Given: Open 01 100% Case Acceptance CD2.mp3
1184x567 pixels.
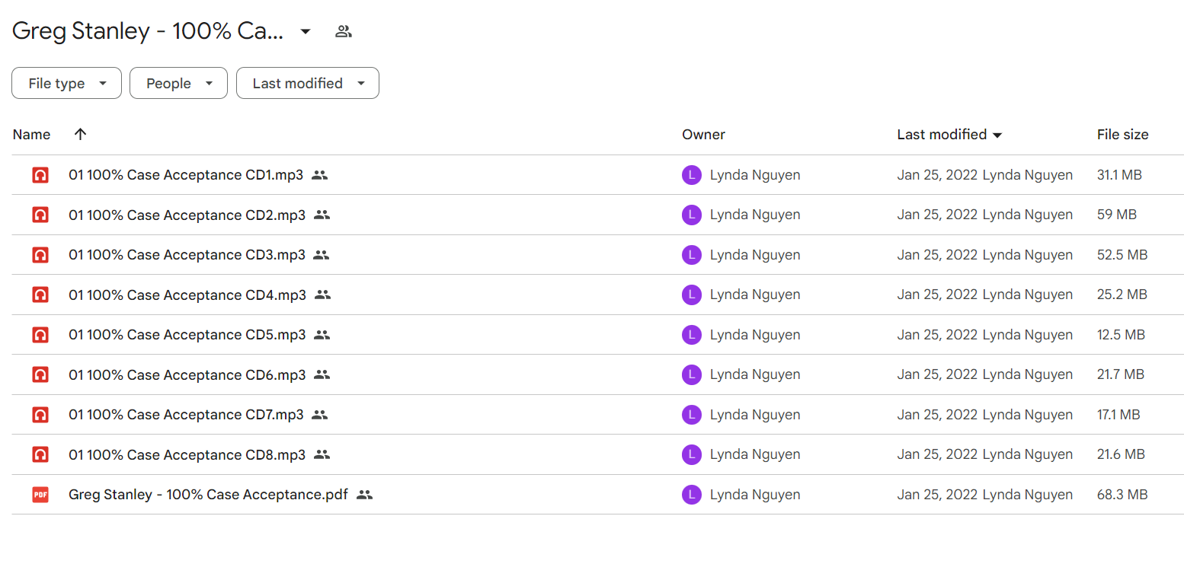Looking at the screenshot, I should point(187,215).
